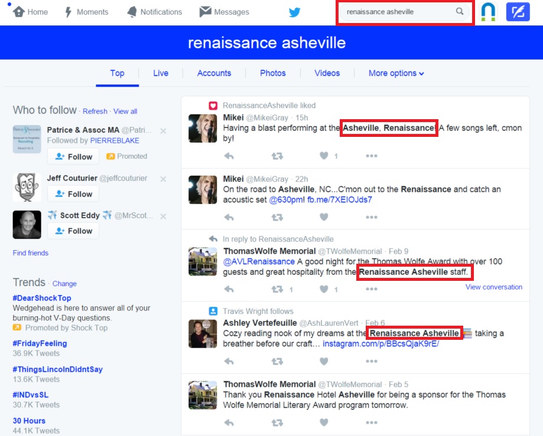
Task: Open more menu on Ashley Vertefeuille's tweet
Action: [x=371, y=361]
